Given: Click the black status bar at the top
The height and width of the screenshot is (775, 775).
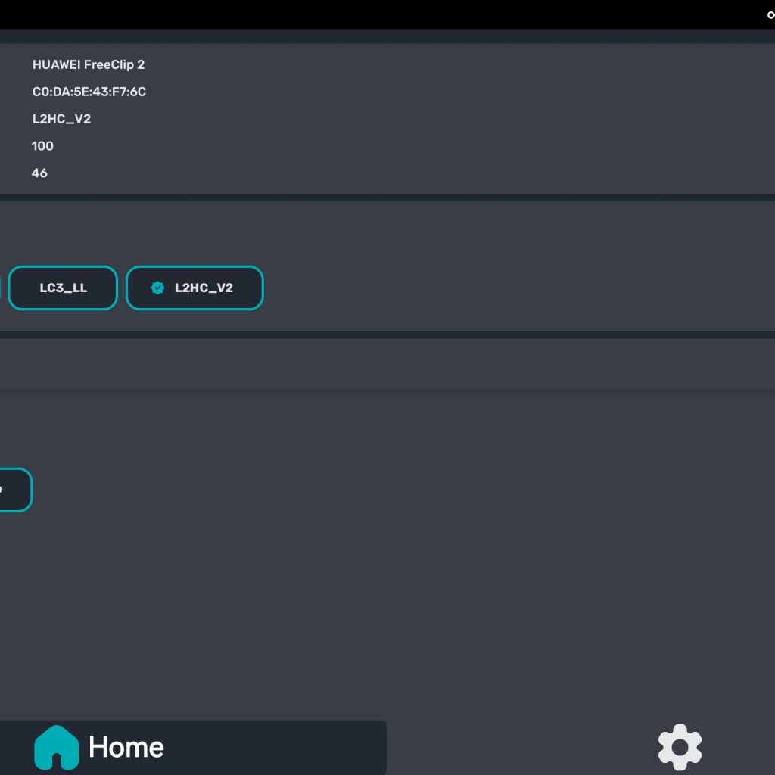Looking at the screenshot, I should tap(378, 14).
